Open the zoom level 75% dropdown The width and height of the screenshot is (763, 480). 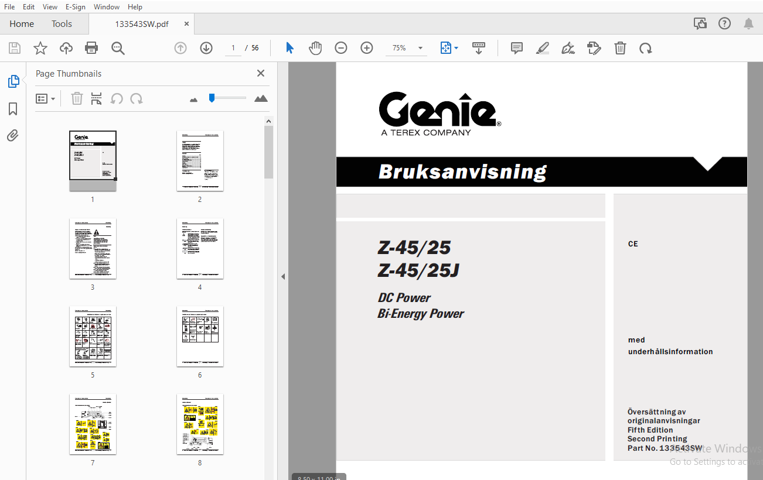pyautogui.click(x=406, y=48)
